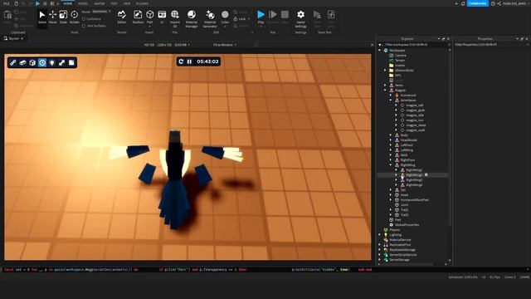The height and width of the screenshot is (299, 531).
Task: Select the RightWing4 item
Action: tap(414, 185)
